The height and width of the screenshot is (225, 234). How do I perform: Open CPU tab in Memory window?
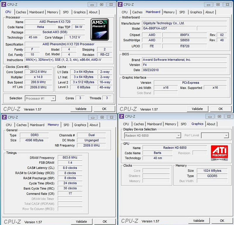(9, 125)
